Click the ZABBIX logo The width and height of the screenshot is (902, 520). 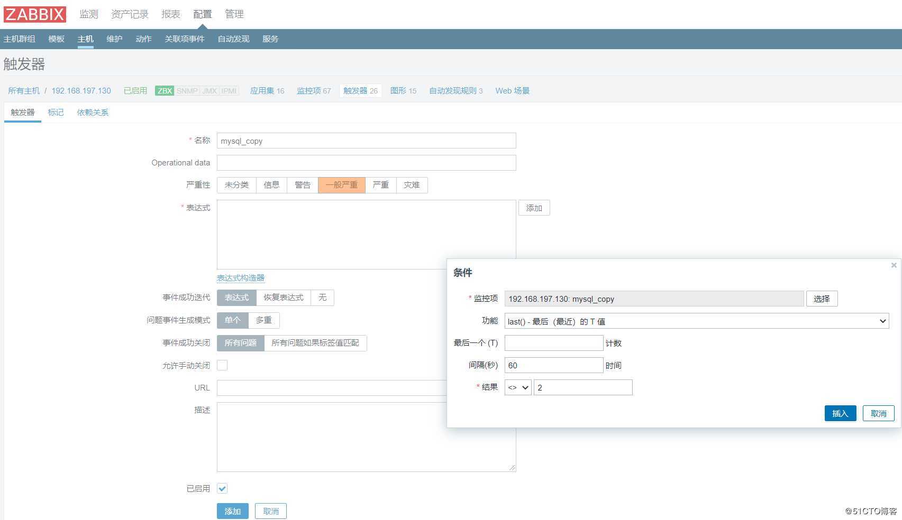35,14
